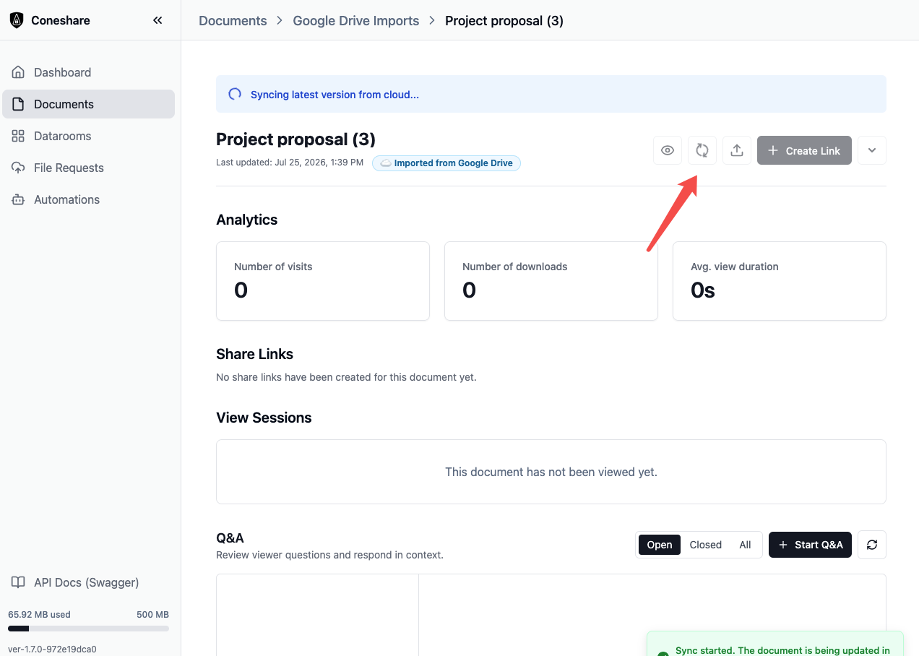Click the Automations robot icon
Image resolution: width=919 pixels, height=656 pixels.
tap(19, 199)
